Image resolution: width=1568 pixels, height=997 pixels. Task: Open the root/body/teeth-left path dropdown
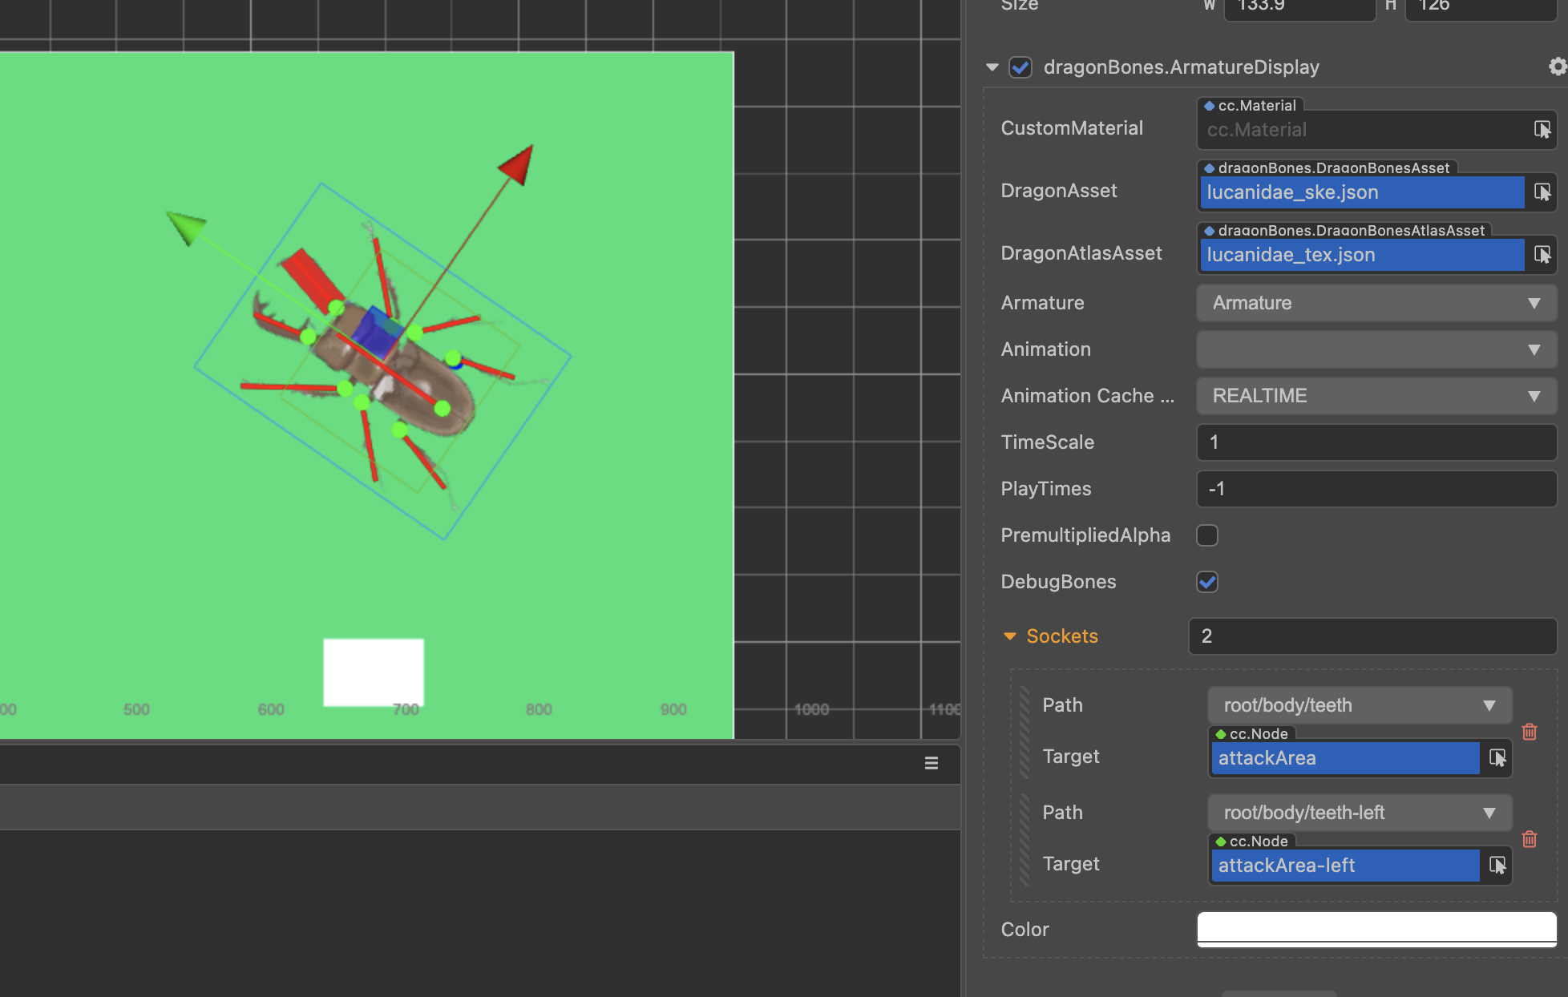[x=1359, y=813]
